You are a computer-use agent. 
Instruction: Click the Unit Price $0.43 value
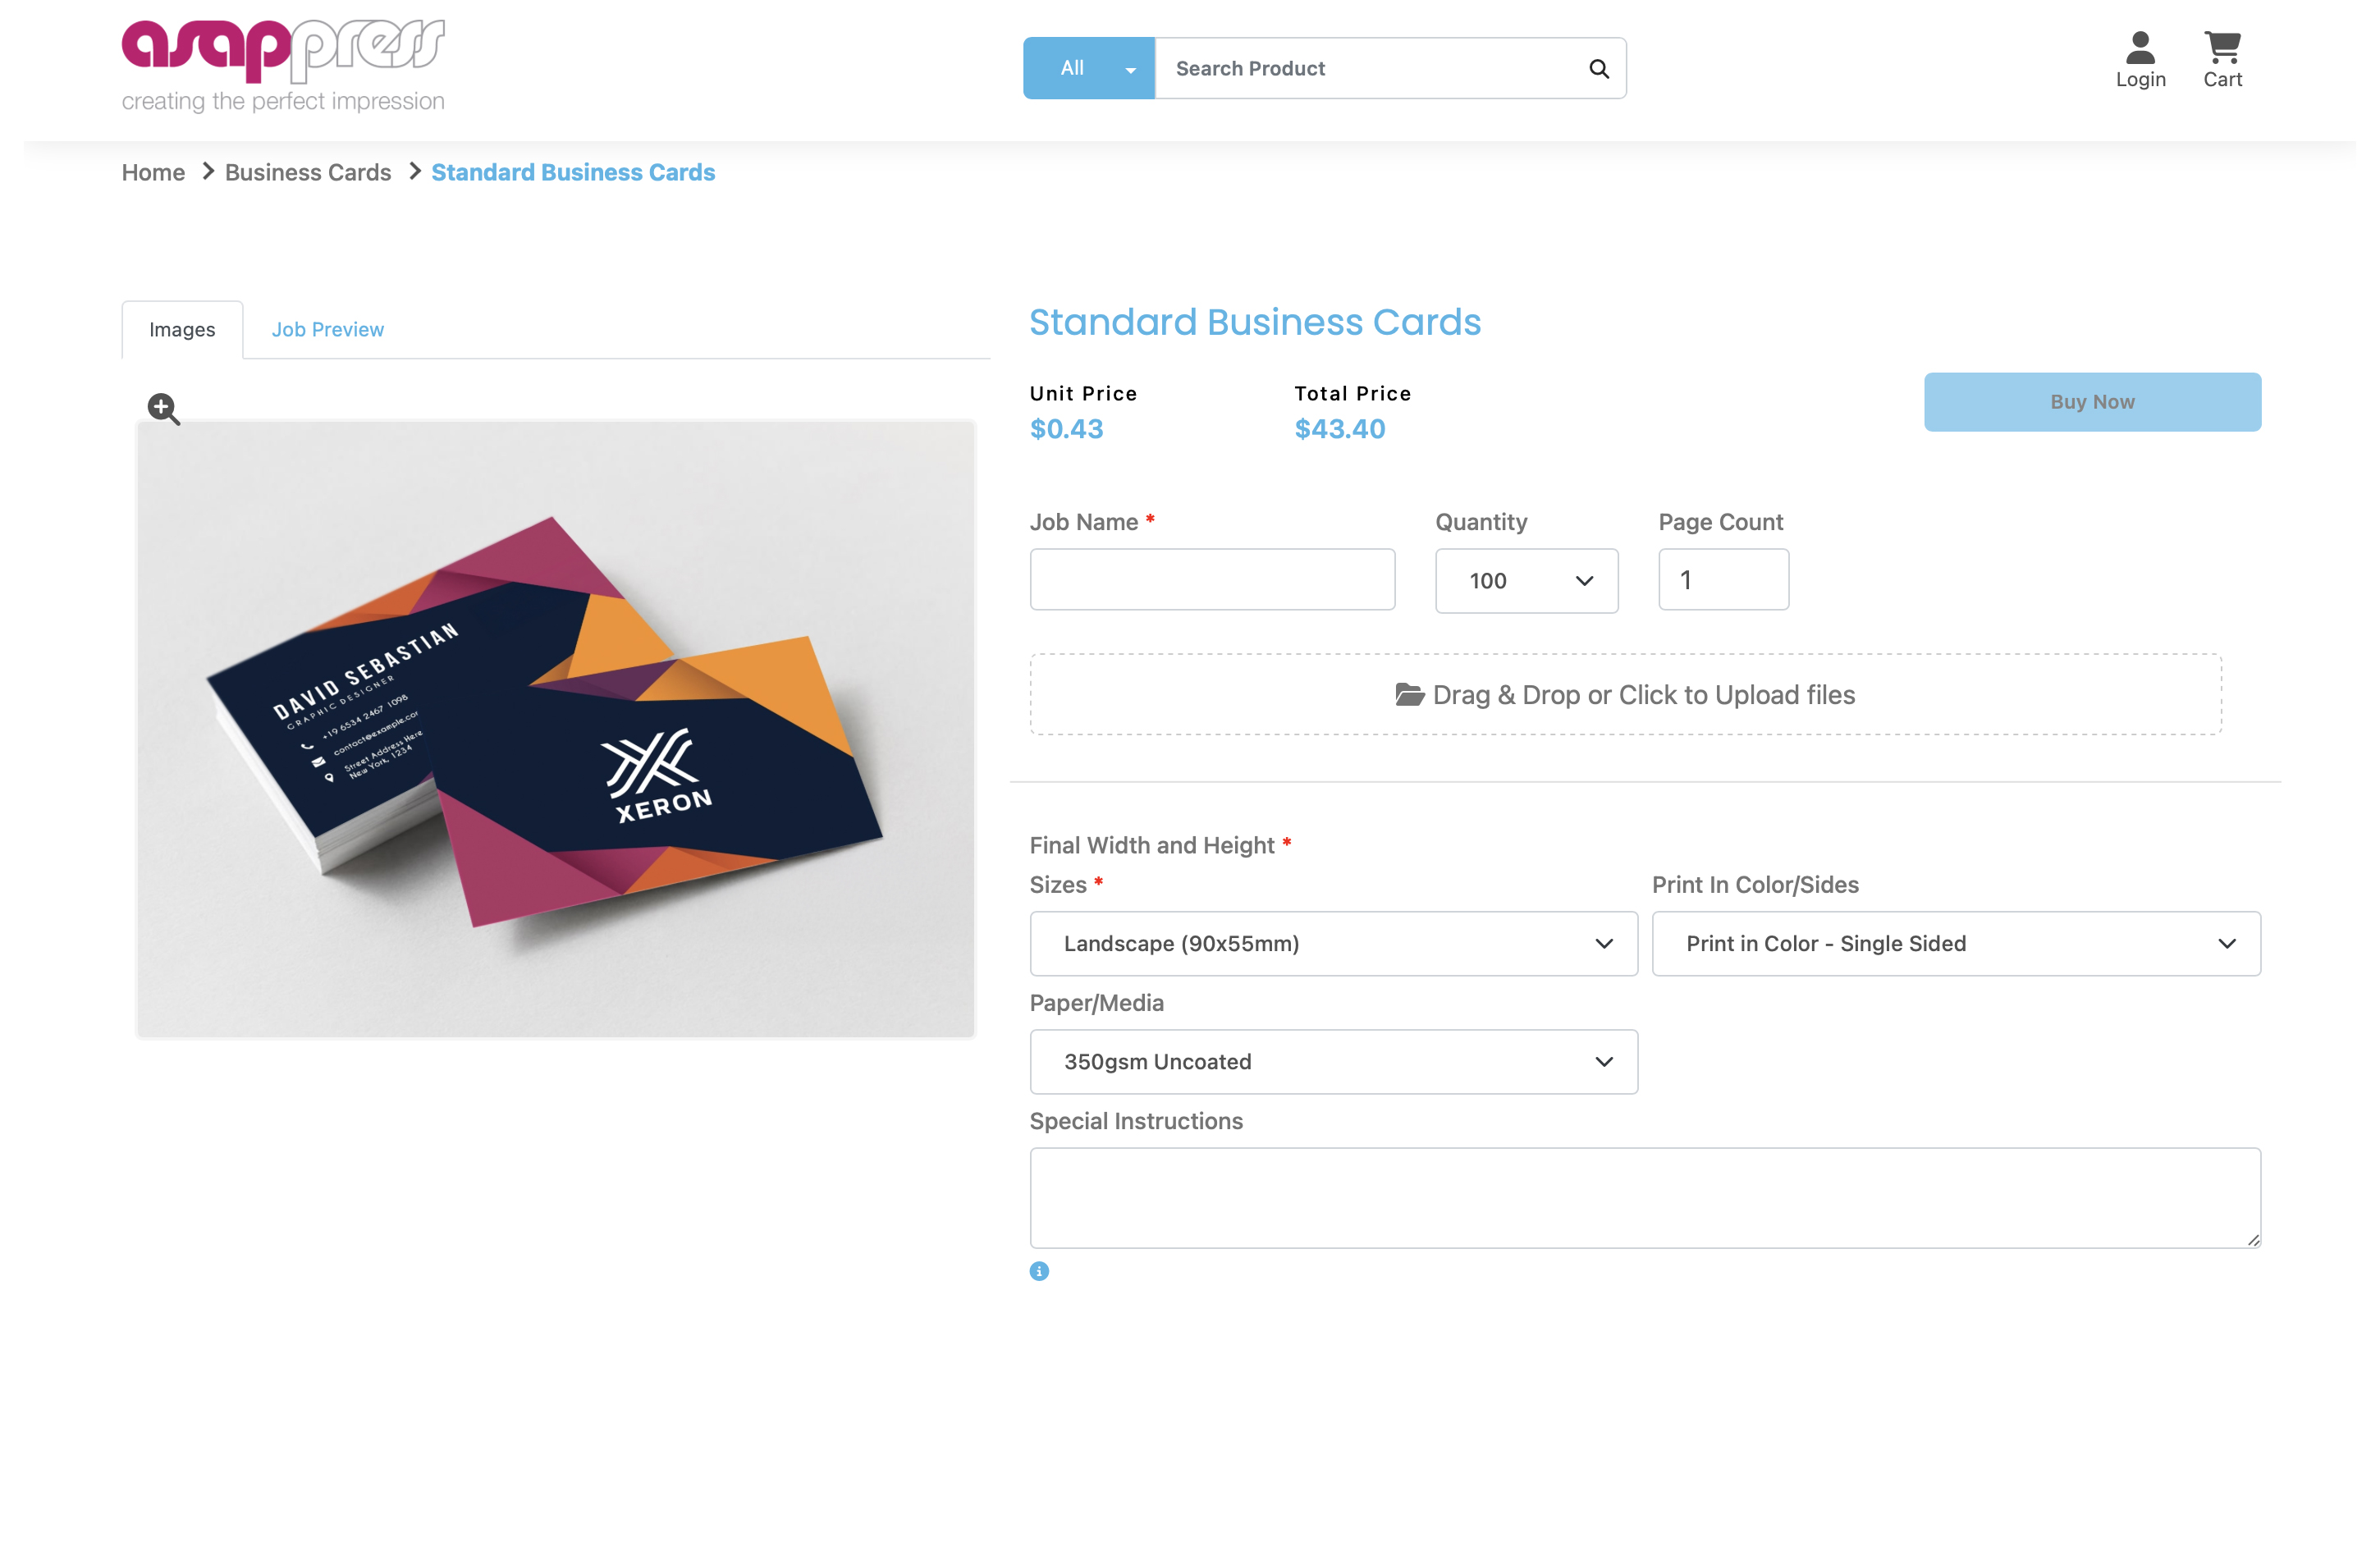[x=1066, y=429]
